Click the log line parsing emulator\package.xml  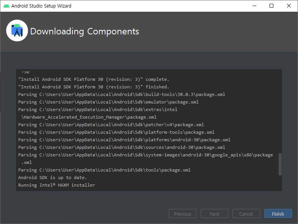108,102
